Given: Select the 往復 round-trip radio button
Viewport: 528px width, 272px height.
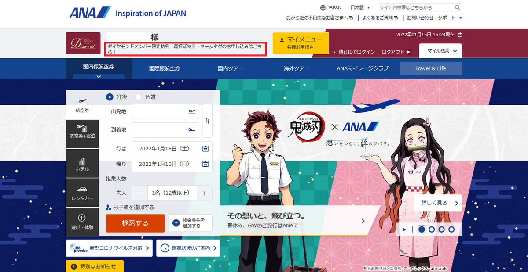Looking at the screenshot, I should (x=110, y=97).
